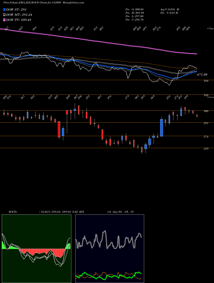Click the chart title mentioning MunafaSutra.com
The width and height of the screenshot is (214, 283).
coord(44,3)
